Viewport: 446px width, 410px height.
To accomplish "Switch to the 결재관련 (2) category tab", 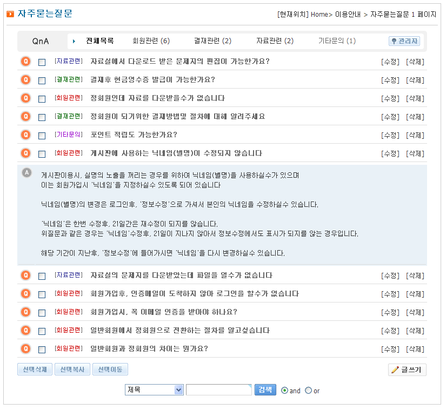I will coord(212,41).
